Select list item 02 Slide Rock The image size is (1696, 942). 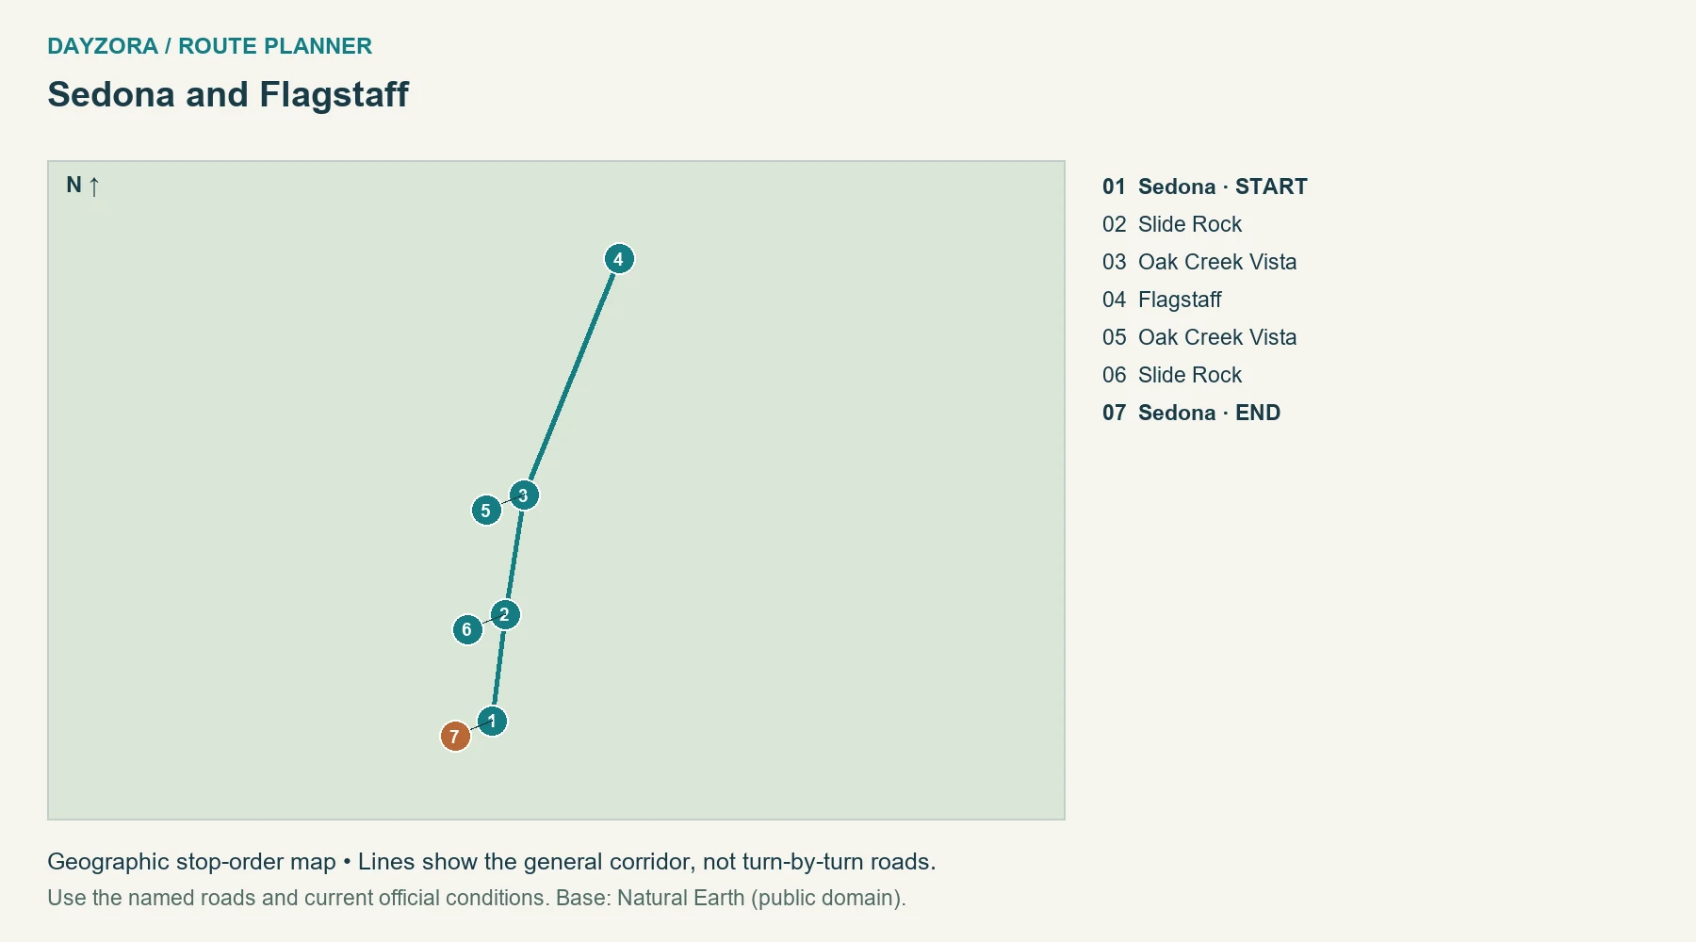tap(1172, 224)
